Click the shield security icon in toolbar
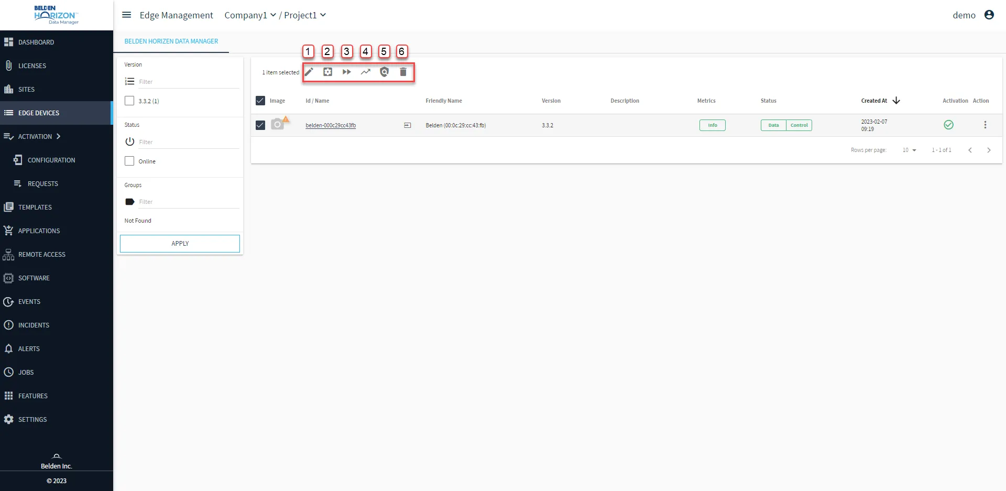 [x=385, y=72]
